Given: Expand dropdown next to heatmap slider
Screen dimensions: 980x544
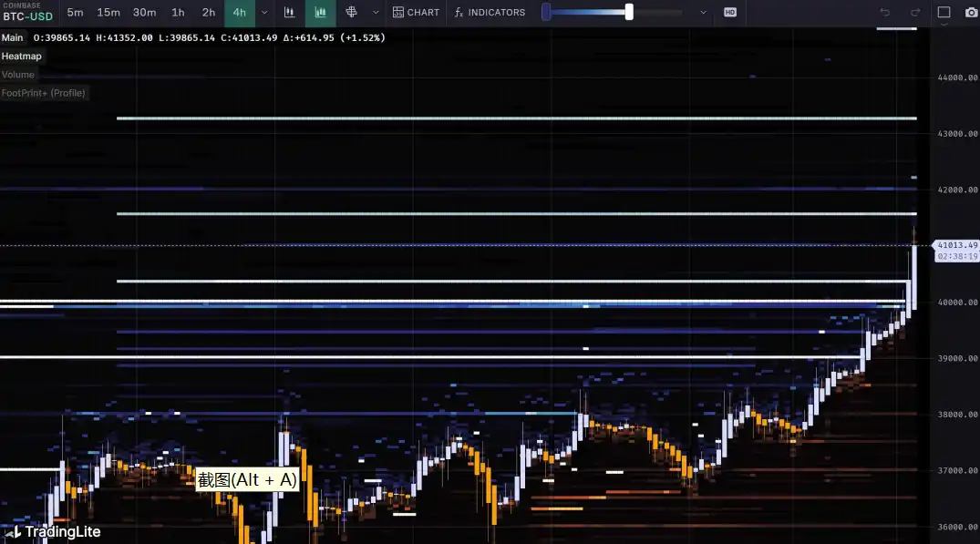Looking at the screenshot, I should click(703, 13).
